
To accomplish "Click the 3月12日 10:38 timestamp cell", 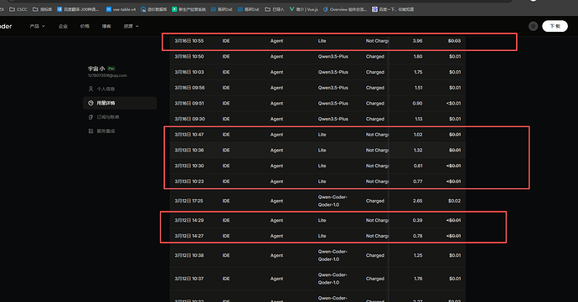I will (189, 255).
